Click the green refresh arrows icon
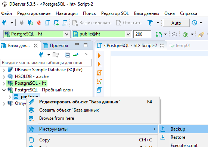This screenshot has height=147, width=208. coord(158,34)
